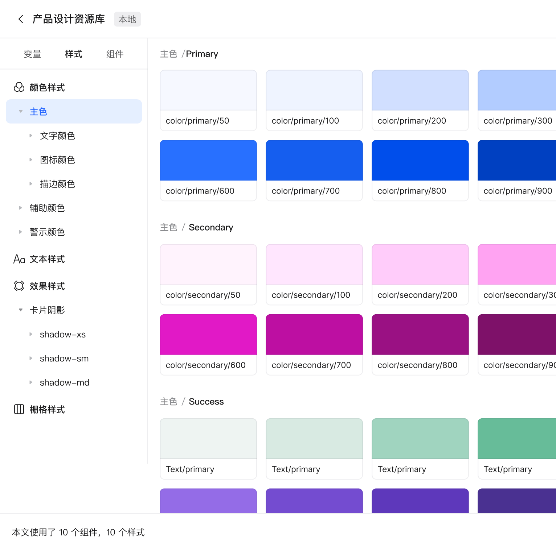Collapse the 卡片阴影 arrow
Screen dimensions: 556x551
point(21,310)
